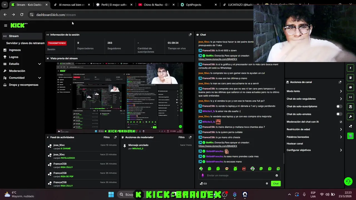
Task: Click the green Chat send button
Action: (x=276, y=184)
